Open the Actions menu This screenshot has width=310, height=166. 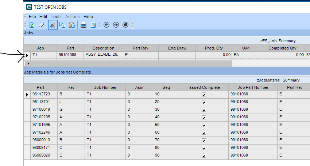tap(72, 17)
